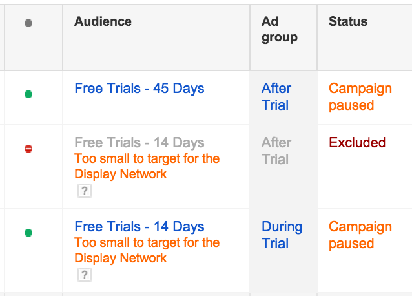The image size is (412, 296).
Task: Sort by the Ad group column header
Action: (x=280, y=29)
